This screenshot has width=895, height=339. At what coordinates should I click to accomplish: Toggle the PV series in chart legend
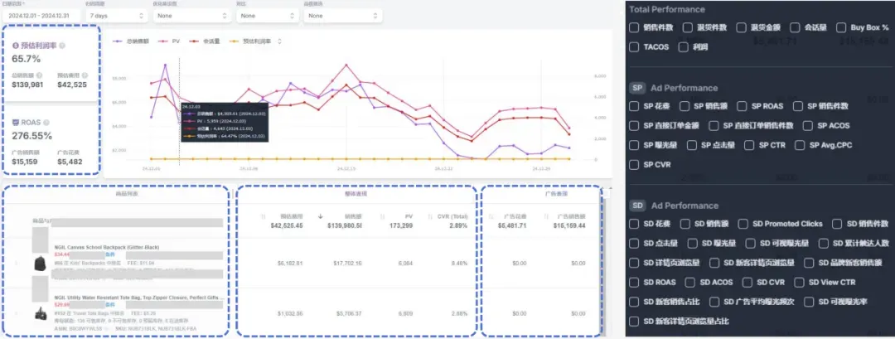coord(172,41)
